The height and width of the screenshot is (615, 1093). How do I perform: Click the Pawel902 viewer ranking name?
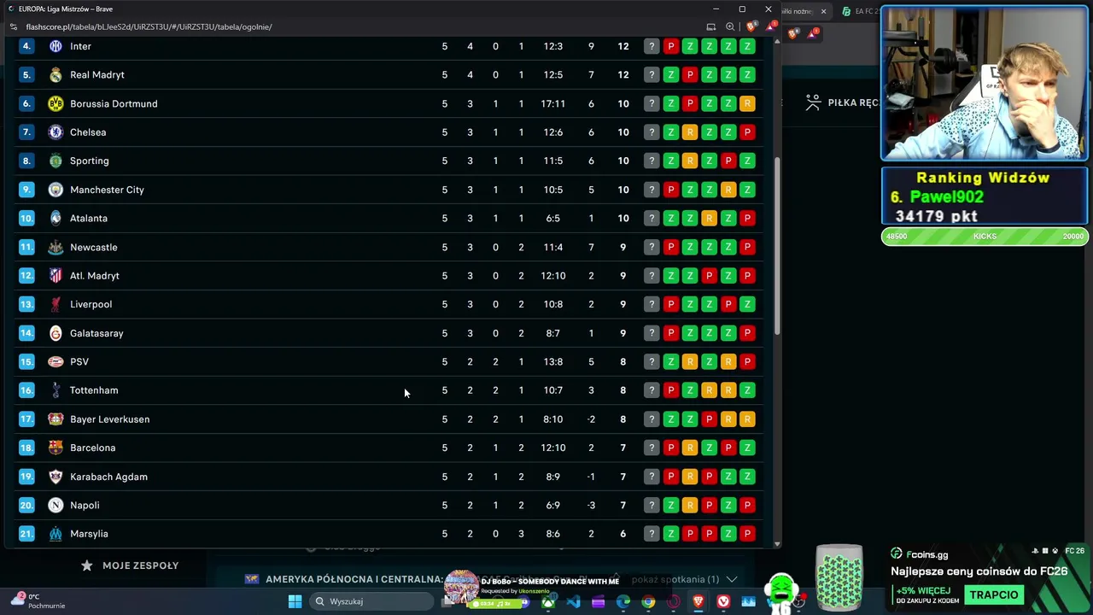(x=947, y=196)
